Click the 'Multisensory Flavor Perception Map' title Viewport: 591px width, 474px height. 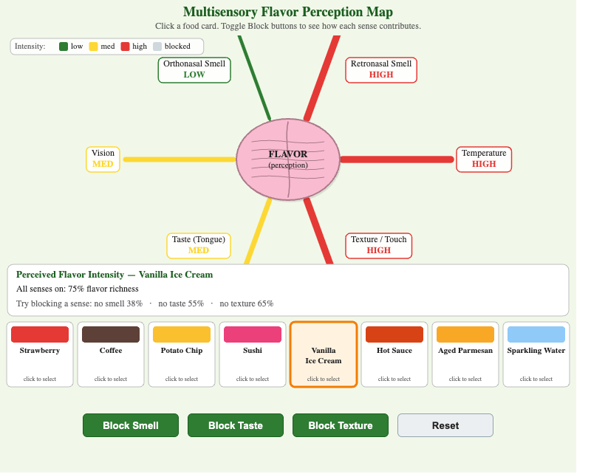tap(288, 12)
